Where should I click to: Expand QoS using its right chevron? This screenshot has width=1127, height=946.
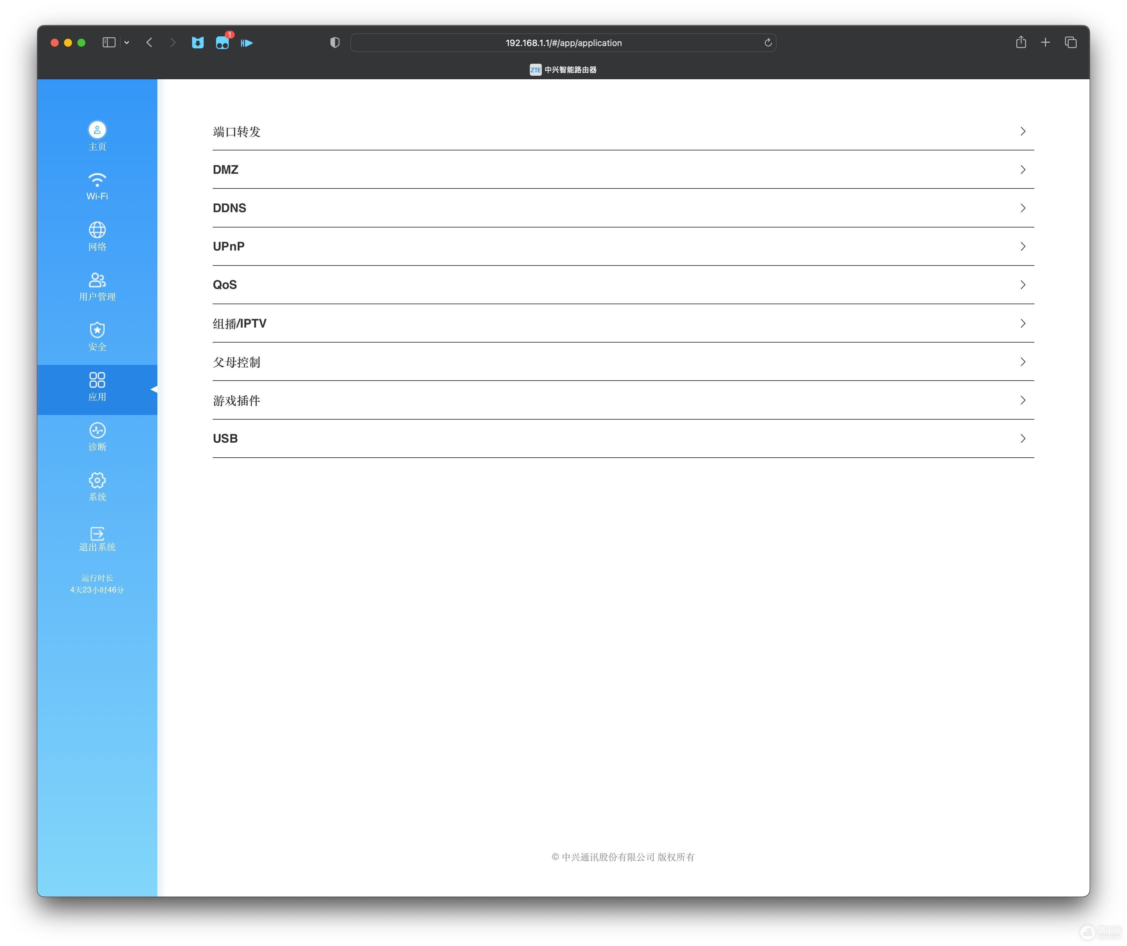pos(1023,285)
